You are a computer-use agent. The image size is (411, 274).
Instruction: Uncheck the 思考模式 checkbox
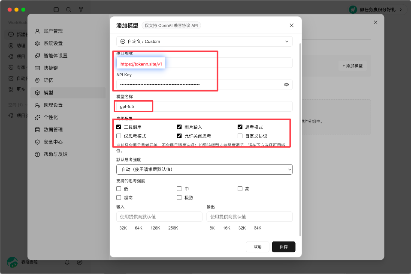(x=240, y=127)
